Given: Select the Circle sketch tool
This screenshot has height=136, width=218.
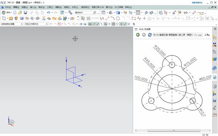Looking at the screenshot, I should point(118,18).
